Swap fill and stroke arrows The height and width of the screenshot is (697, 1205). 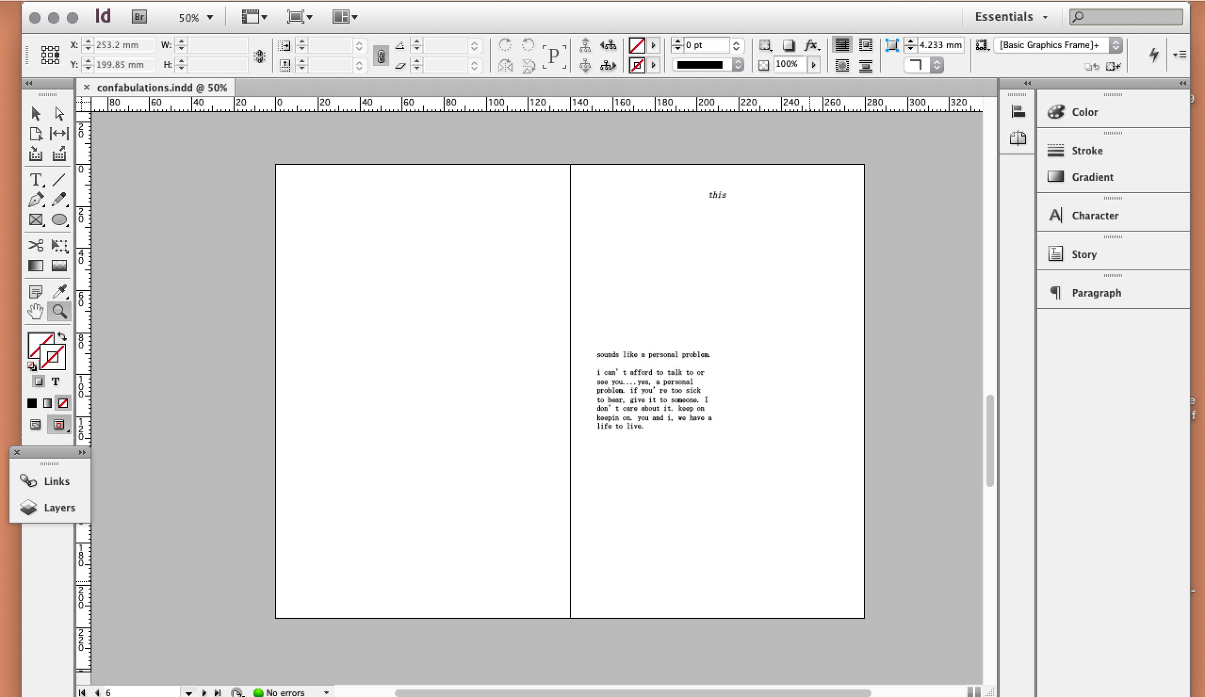[62, 336]
